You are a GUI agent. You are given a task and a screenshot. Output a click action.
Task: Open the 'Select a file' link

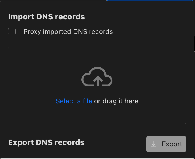click(x=74, y=101)
